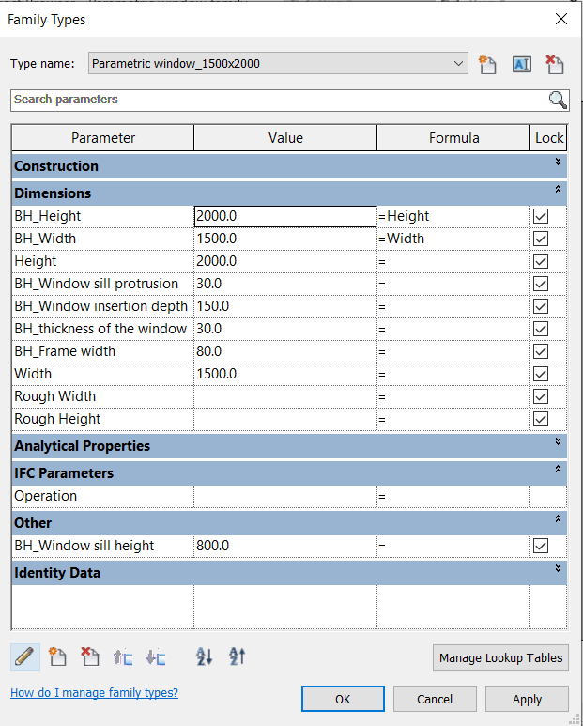Click the New Parameter icon at bottom

coord(57,657)
